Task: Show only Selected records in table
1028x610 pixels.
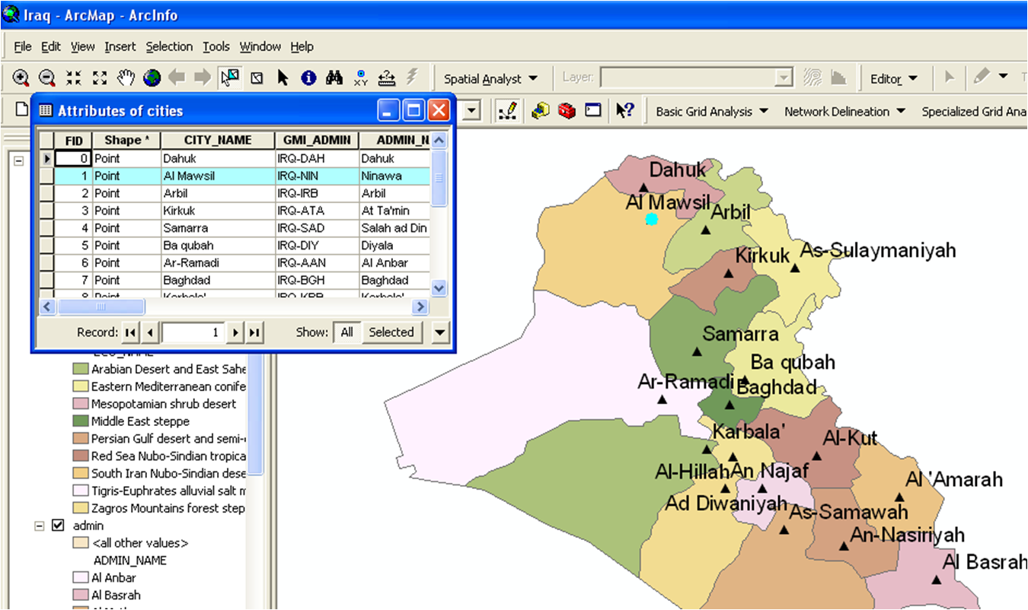Action: pyautogui.click(x=391, y=332)
